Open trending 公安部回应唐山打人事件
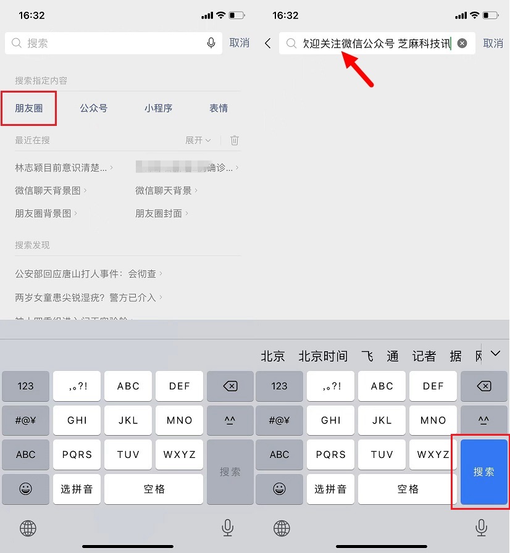Screen dimensions: 510x553 tap(88, 273)
